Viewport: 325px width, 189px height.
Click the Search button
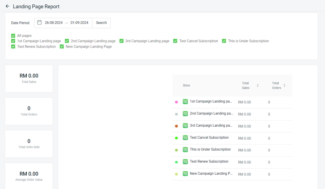click(x=101, y=23)
